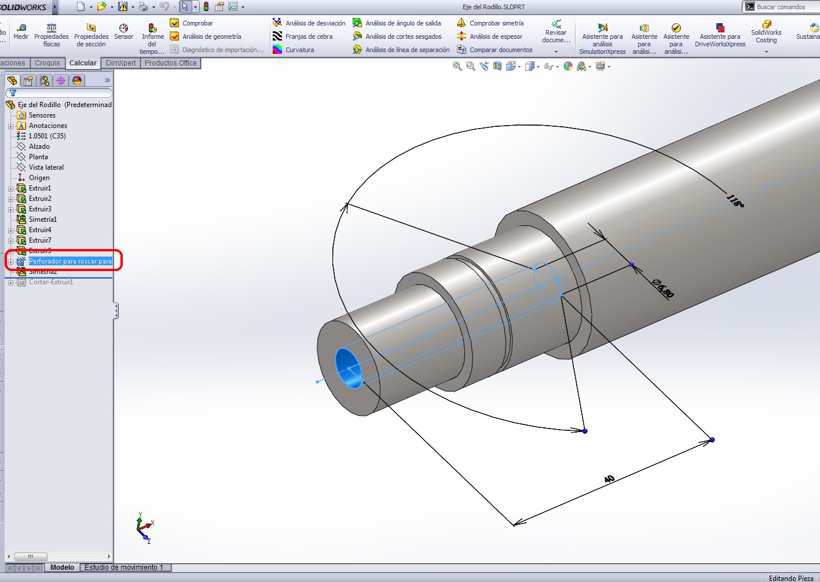820x582 pixels.
Task: Click Revisar documento tool
Action: point(556,31)
